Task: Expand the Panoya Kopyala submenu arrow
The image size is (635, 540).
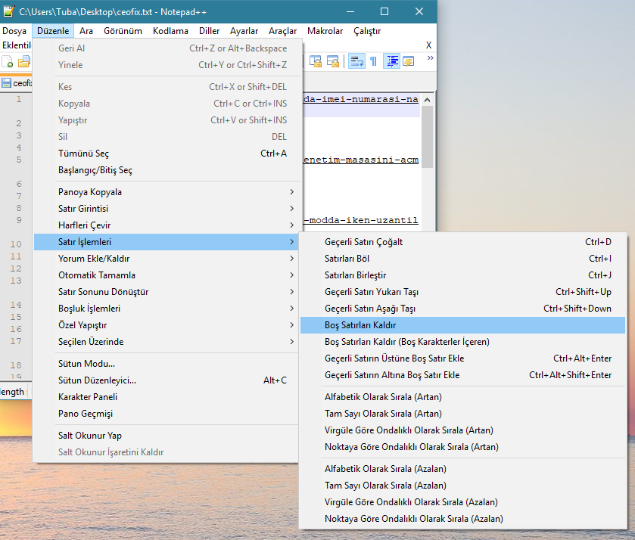Action: click(291, 192)
